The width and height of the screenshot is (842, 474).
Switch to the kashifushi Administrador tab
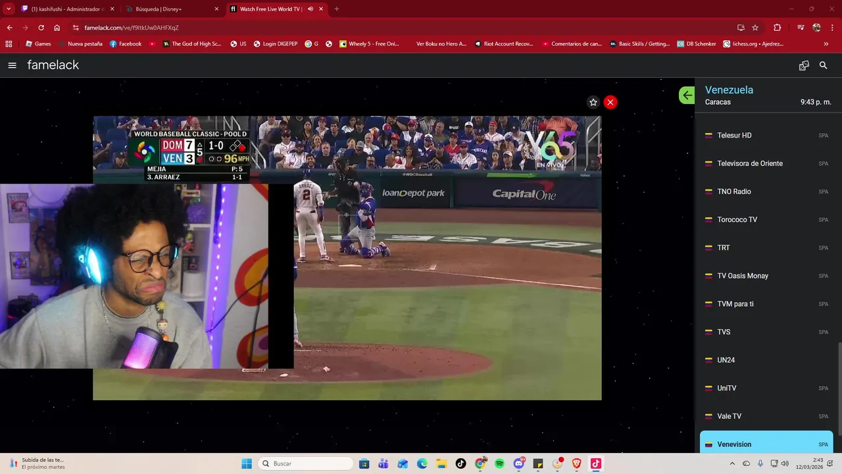coord(68,9)
